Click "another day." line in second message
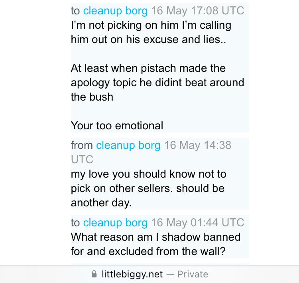The height and width of the screenshot is (283, 299). pos(101,202)
